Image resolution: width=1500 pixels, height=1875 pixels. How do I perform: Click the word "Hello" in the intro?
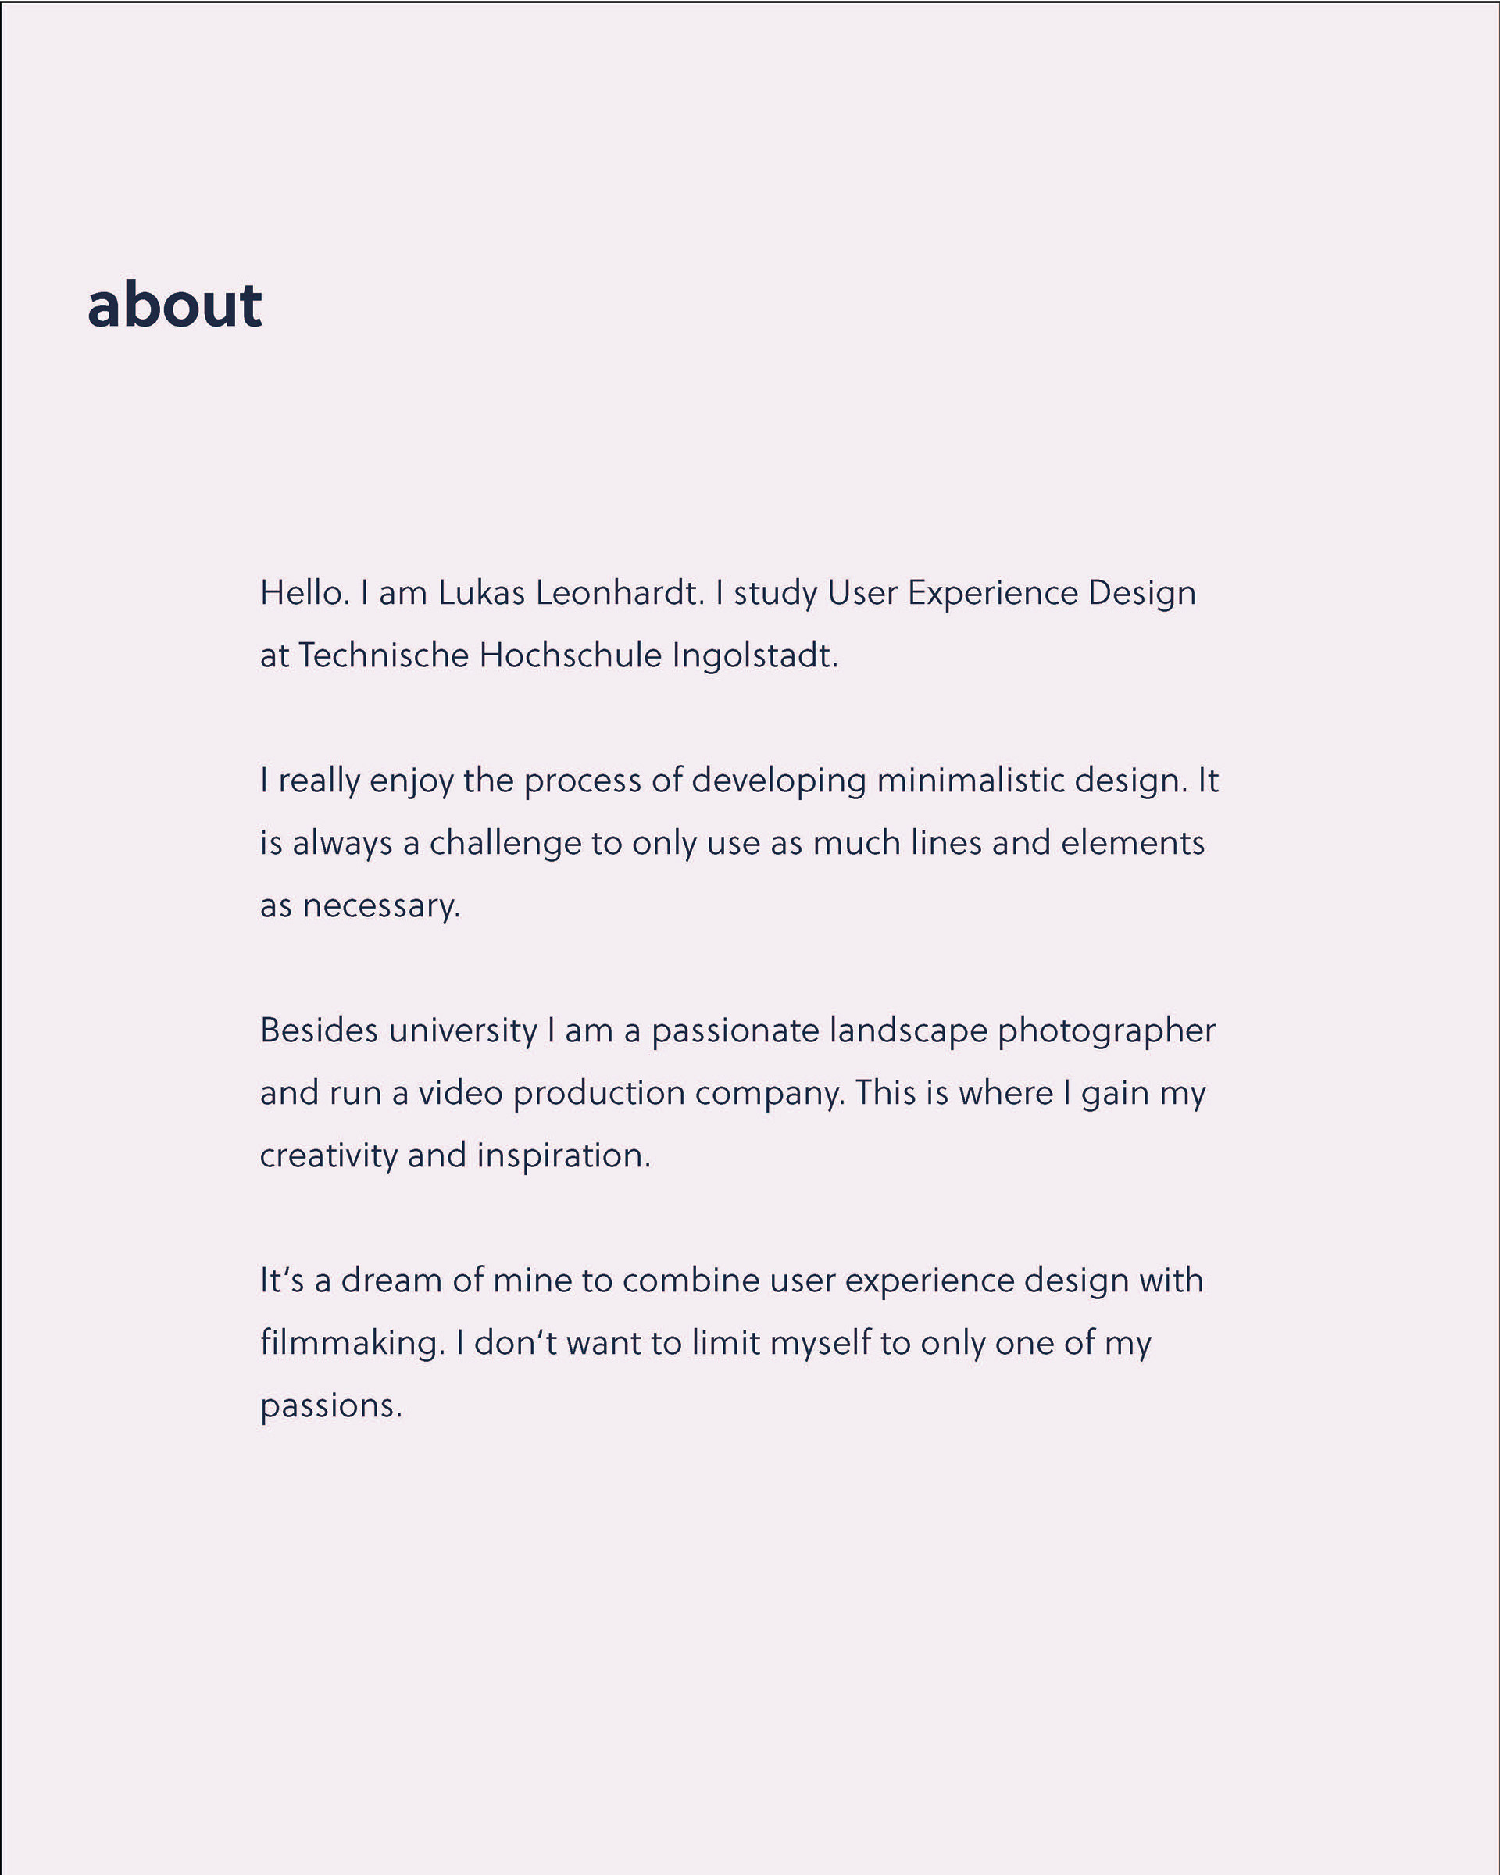click(x=303, y=593)
